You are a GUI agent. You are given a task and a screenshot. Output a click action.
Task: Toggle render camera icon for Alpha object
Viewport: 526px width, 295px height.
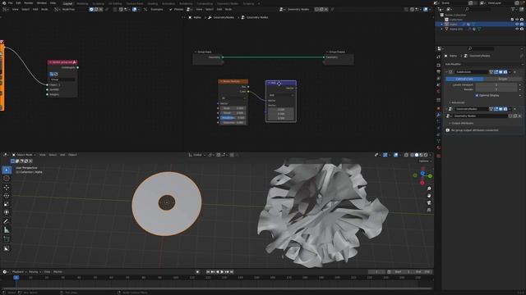point(522,25)
